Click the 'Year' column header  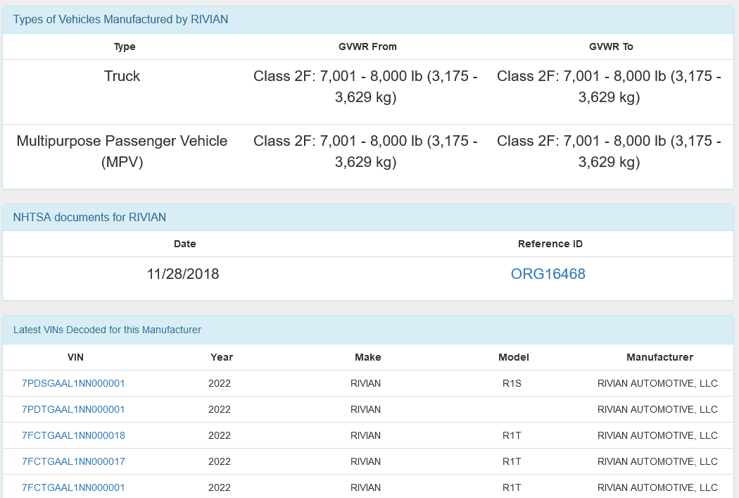(x=222, y=357)
